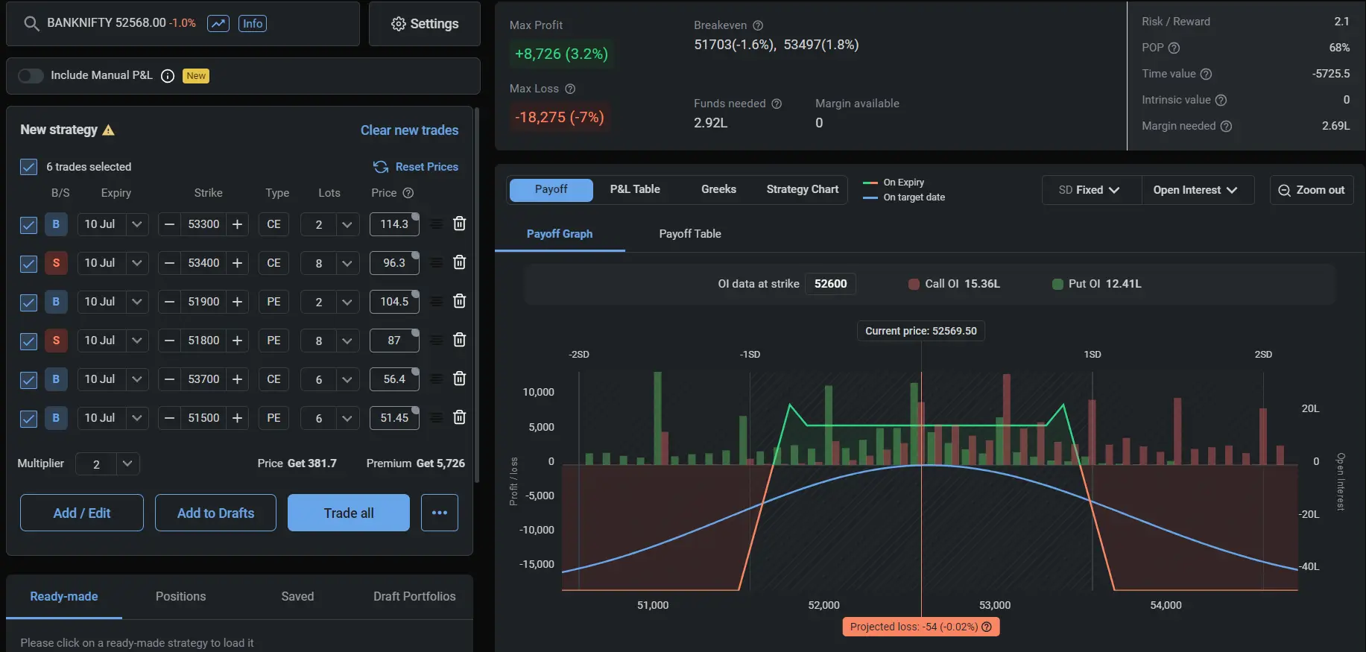The height and width of the screenshot is (652, 1366).
Task: Open expiry dropdown on the 51900 row
Action: 137,302
